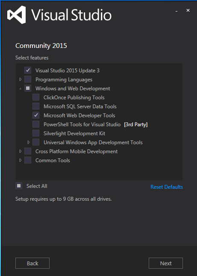Toggle the Visual Studio 2015 Update 3 checkbox
The height and width of the screenshot is (276, 197).
[28, 70]
